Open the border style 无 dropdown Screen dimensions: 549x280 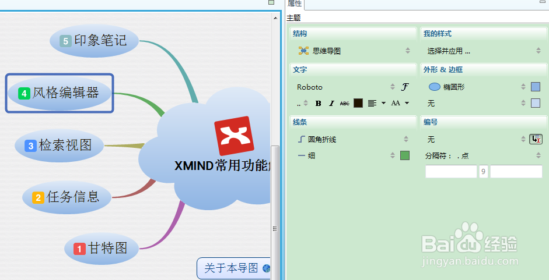click(477, 103)
